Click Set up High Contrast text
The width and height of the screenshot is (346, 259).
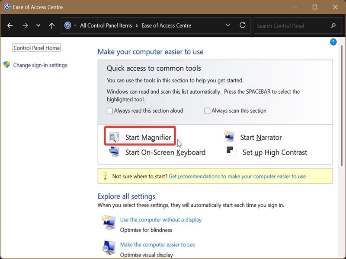pos(275,152)
